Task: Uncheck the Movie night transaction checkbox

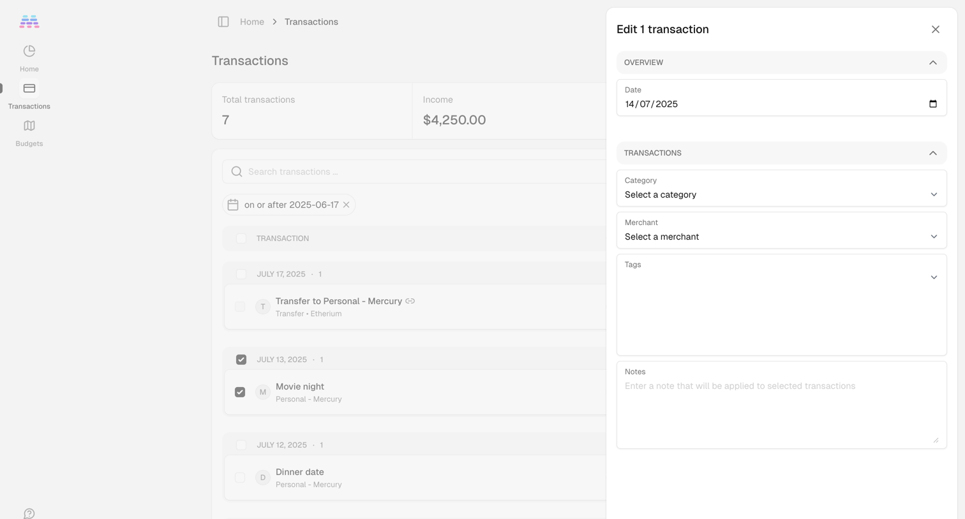Action: (x=240, y=392)
